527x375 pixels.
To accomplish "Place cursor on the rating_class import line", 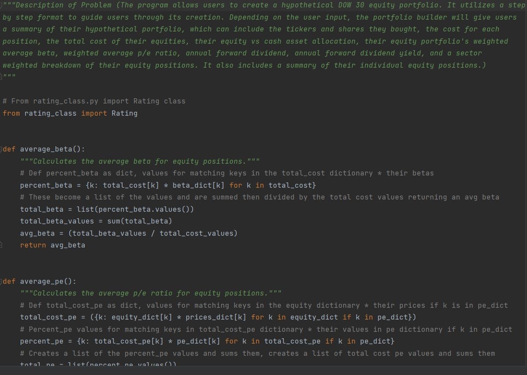I will pos(65,113).
